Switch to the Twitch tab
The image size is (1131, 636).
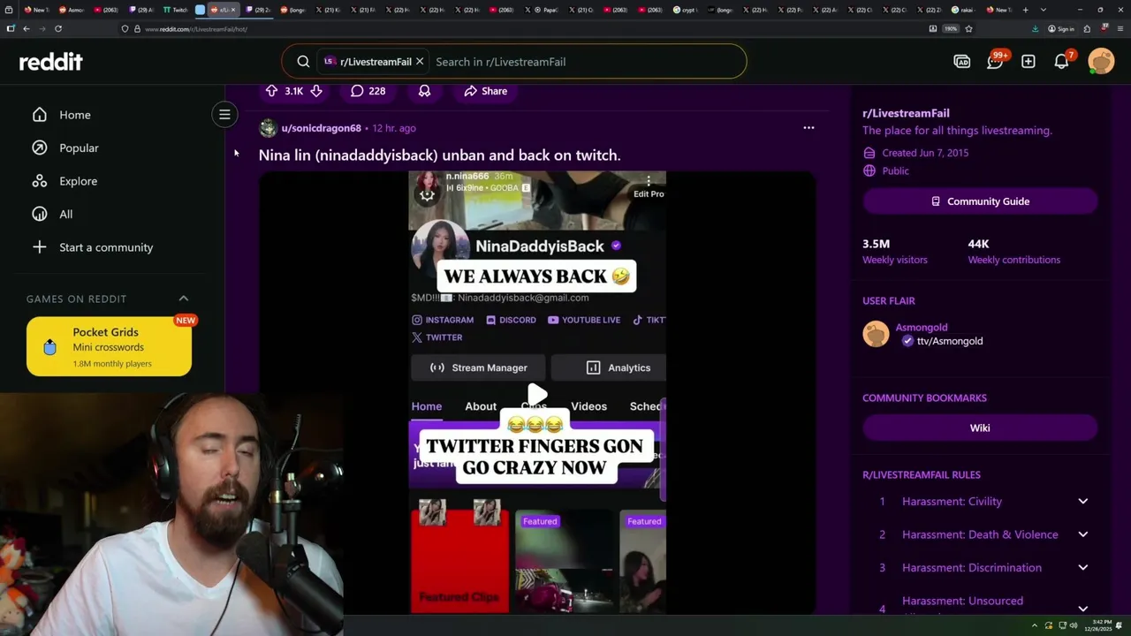[x=175, y=10]
